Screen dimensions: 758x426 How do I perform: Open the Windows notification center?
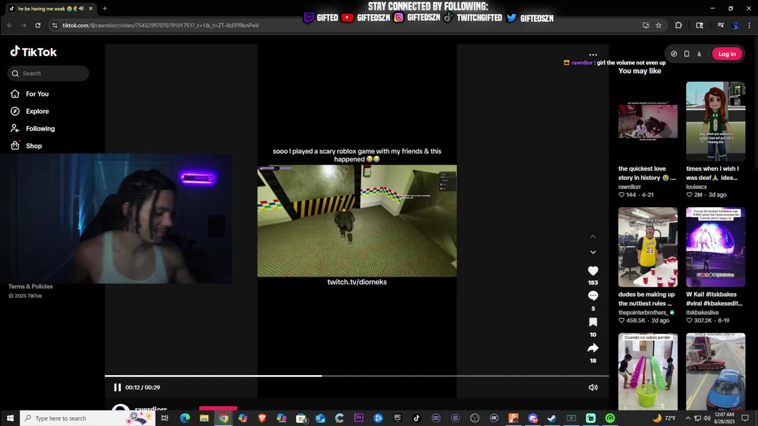pos(745,418)
